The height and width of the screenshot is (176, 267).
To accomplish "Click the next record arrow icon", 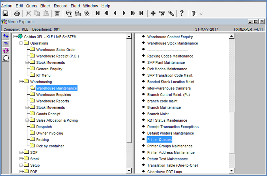I will point(124,13).
